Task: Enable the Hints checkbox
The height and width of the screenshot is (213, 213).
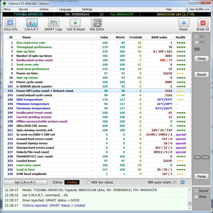Action: (196, 197)
